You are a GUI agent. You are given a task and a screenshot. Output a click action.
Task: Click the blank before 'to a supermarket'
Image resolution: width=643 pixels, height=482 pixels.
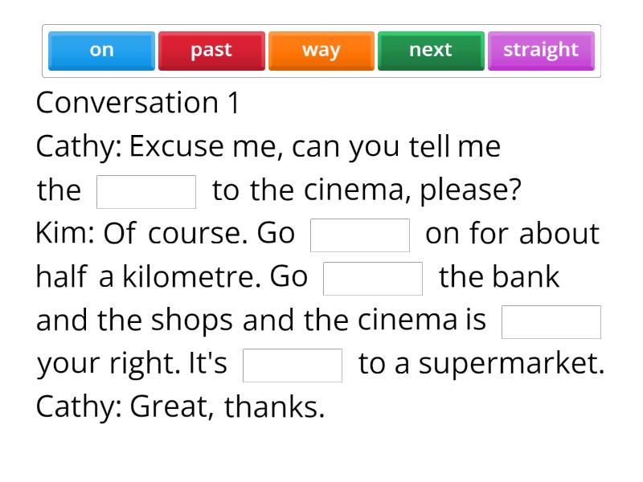coord(293,365)
